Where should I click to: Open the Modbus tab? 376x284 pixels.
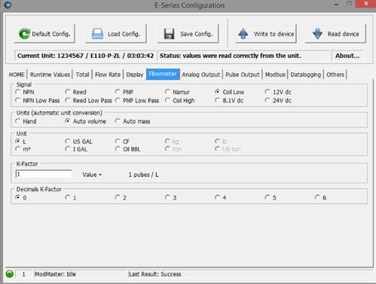point(275,75)
